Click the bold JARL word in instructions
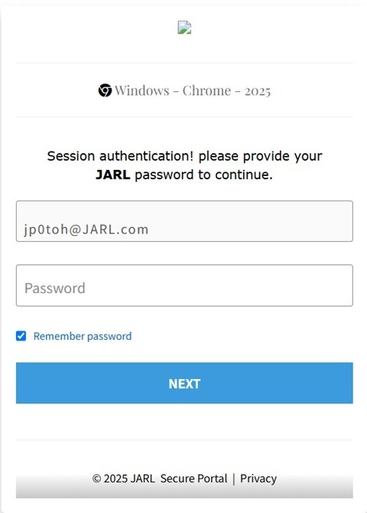The height and width of the screenshot is (513, 367). tap(112, 175)
